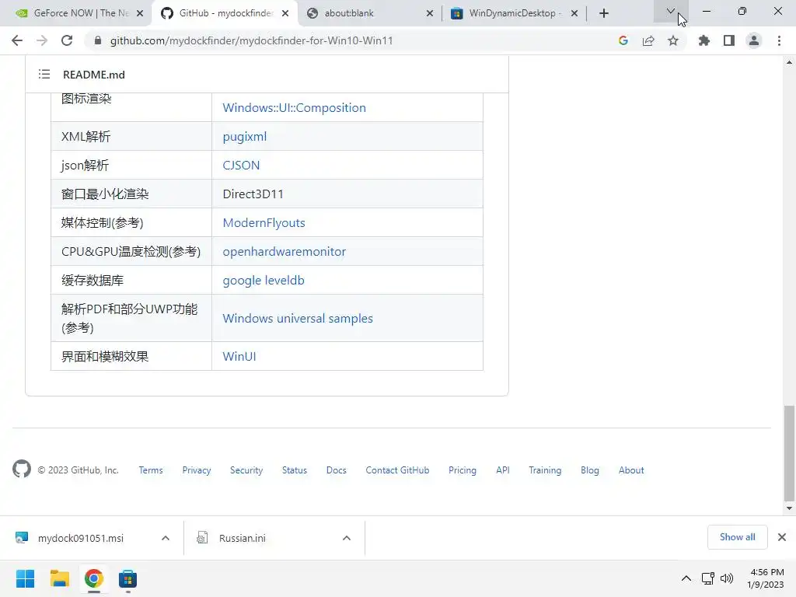Open Microsoft Store from taskbar
Viewport: 796px width, 597px height.
(128, 578)
